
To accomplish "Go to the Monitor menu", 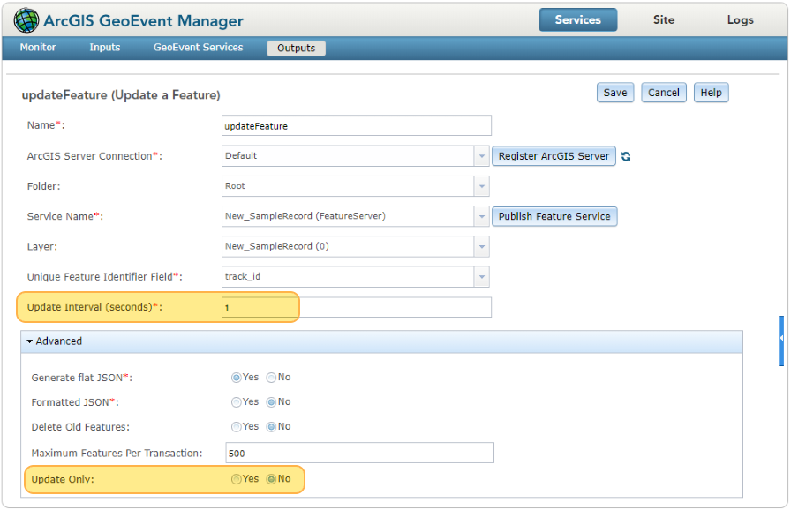I will click(x=38, y=48).
